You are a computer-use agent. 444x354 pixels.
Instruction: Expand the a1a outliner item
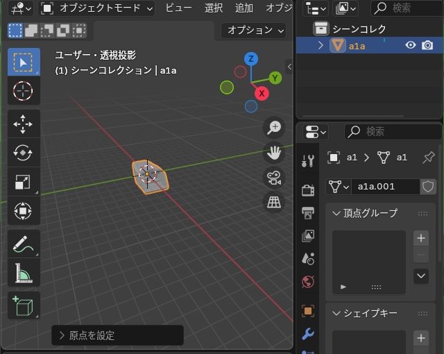coord(321,45)
